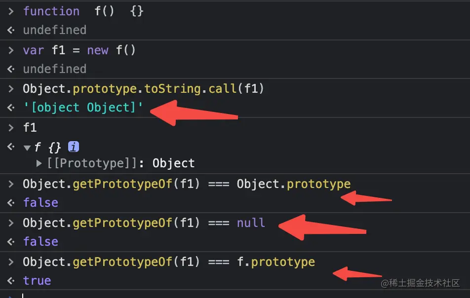Click the input chevron before var f1 line
Screen dimensions: 470x298
pyautogui.click(x=11, y=50)
